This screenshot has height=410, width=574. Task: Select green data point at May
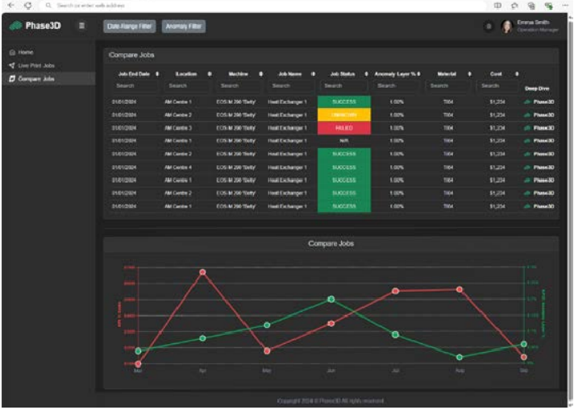(267, 325)
